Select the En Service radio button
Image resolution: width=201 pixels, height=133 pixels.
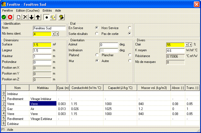pyautogui.click(x=97, y=28)
